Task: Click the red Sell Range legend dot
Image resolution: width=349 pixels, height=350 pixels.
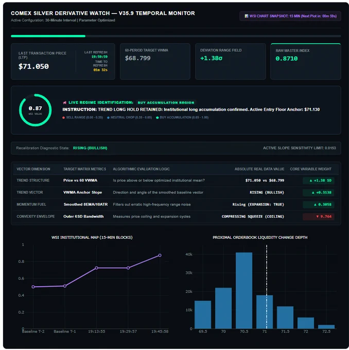Action: point(64,118)
